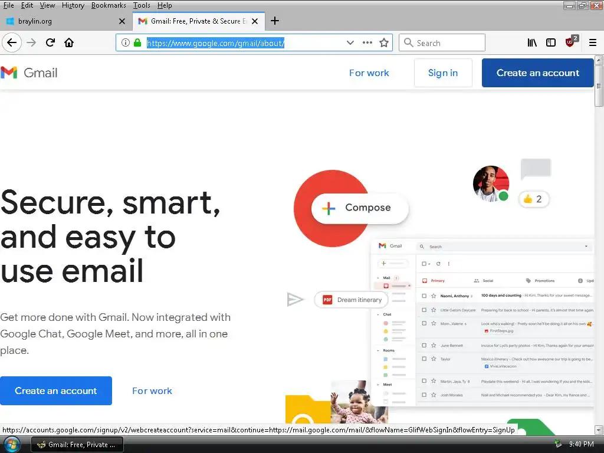Close the braylin.org tab
604x453 pixels.
[x=122, y=21]
